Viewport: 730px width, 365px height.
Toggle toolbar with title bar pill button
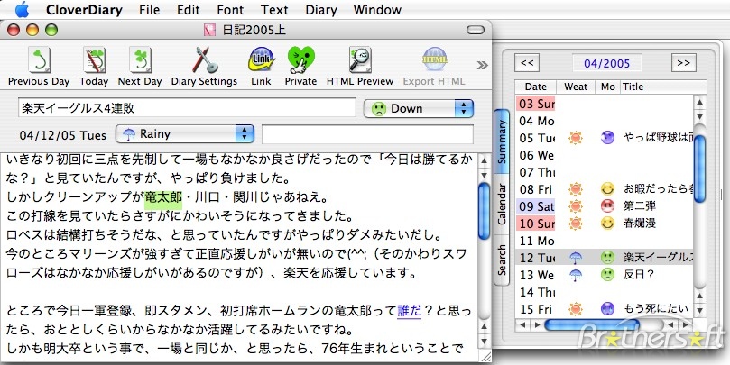click(476, 31)
